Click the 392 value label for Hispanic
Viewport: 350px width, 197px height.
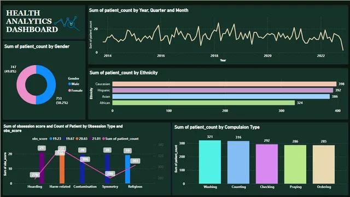point(338,90)
